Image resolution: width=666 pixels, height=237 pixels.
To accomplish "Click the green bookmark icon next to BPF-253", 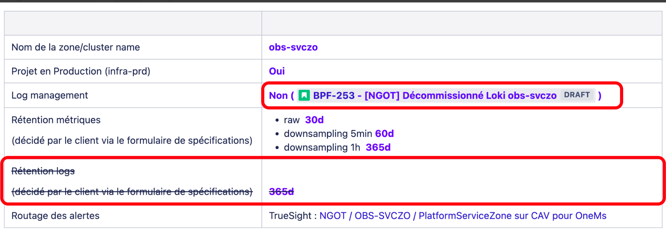I will coord(304,95).
